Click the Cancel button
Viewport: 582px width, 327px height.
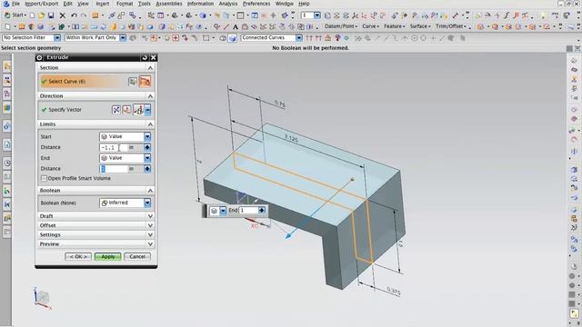pyautogui.click(x=137, y=256)
